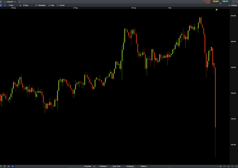Click the star icon next to Favourites

click(94, 166)
